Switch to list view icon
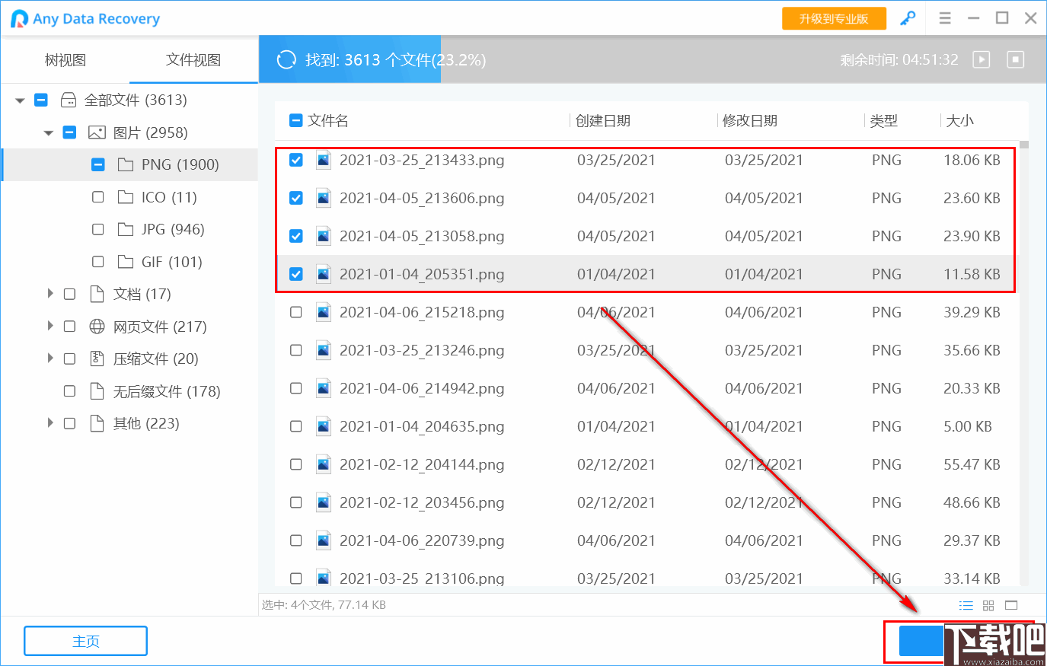The image size is (1047, 666). click(966, 605)
